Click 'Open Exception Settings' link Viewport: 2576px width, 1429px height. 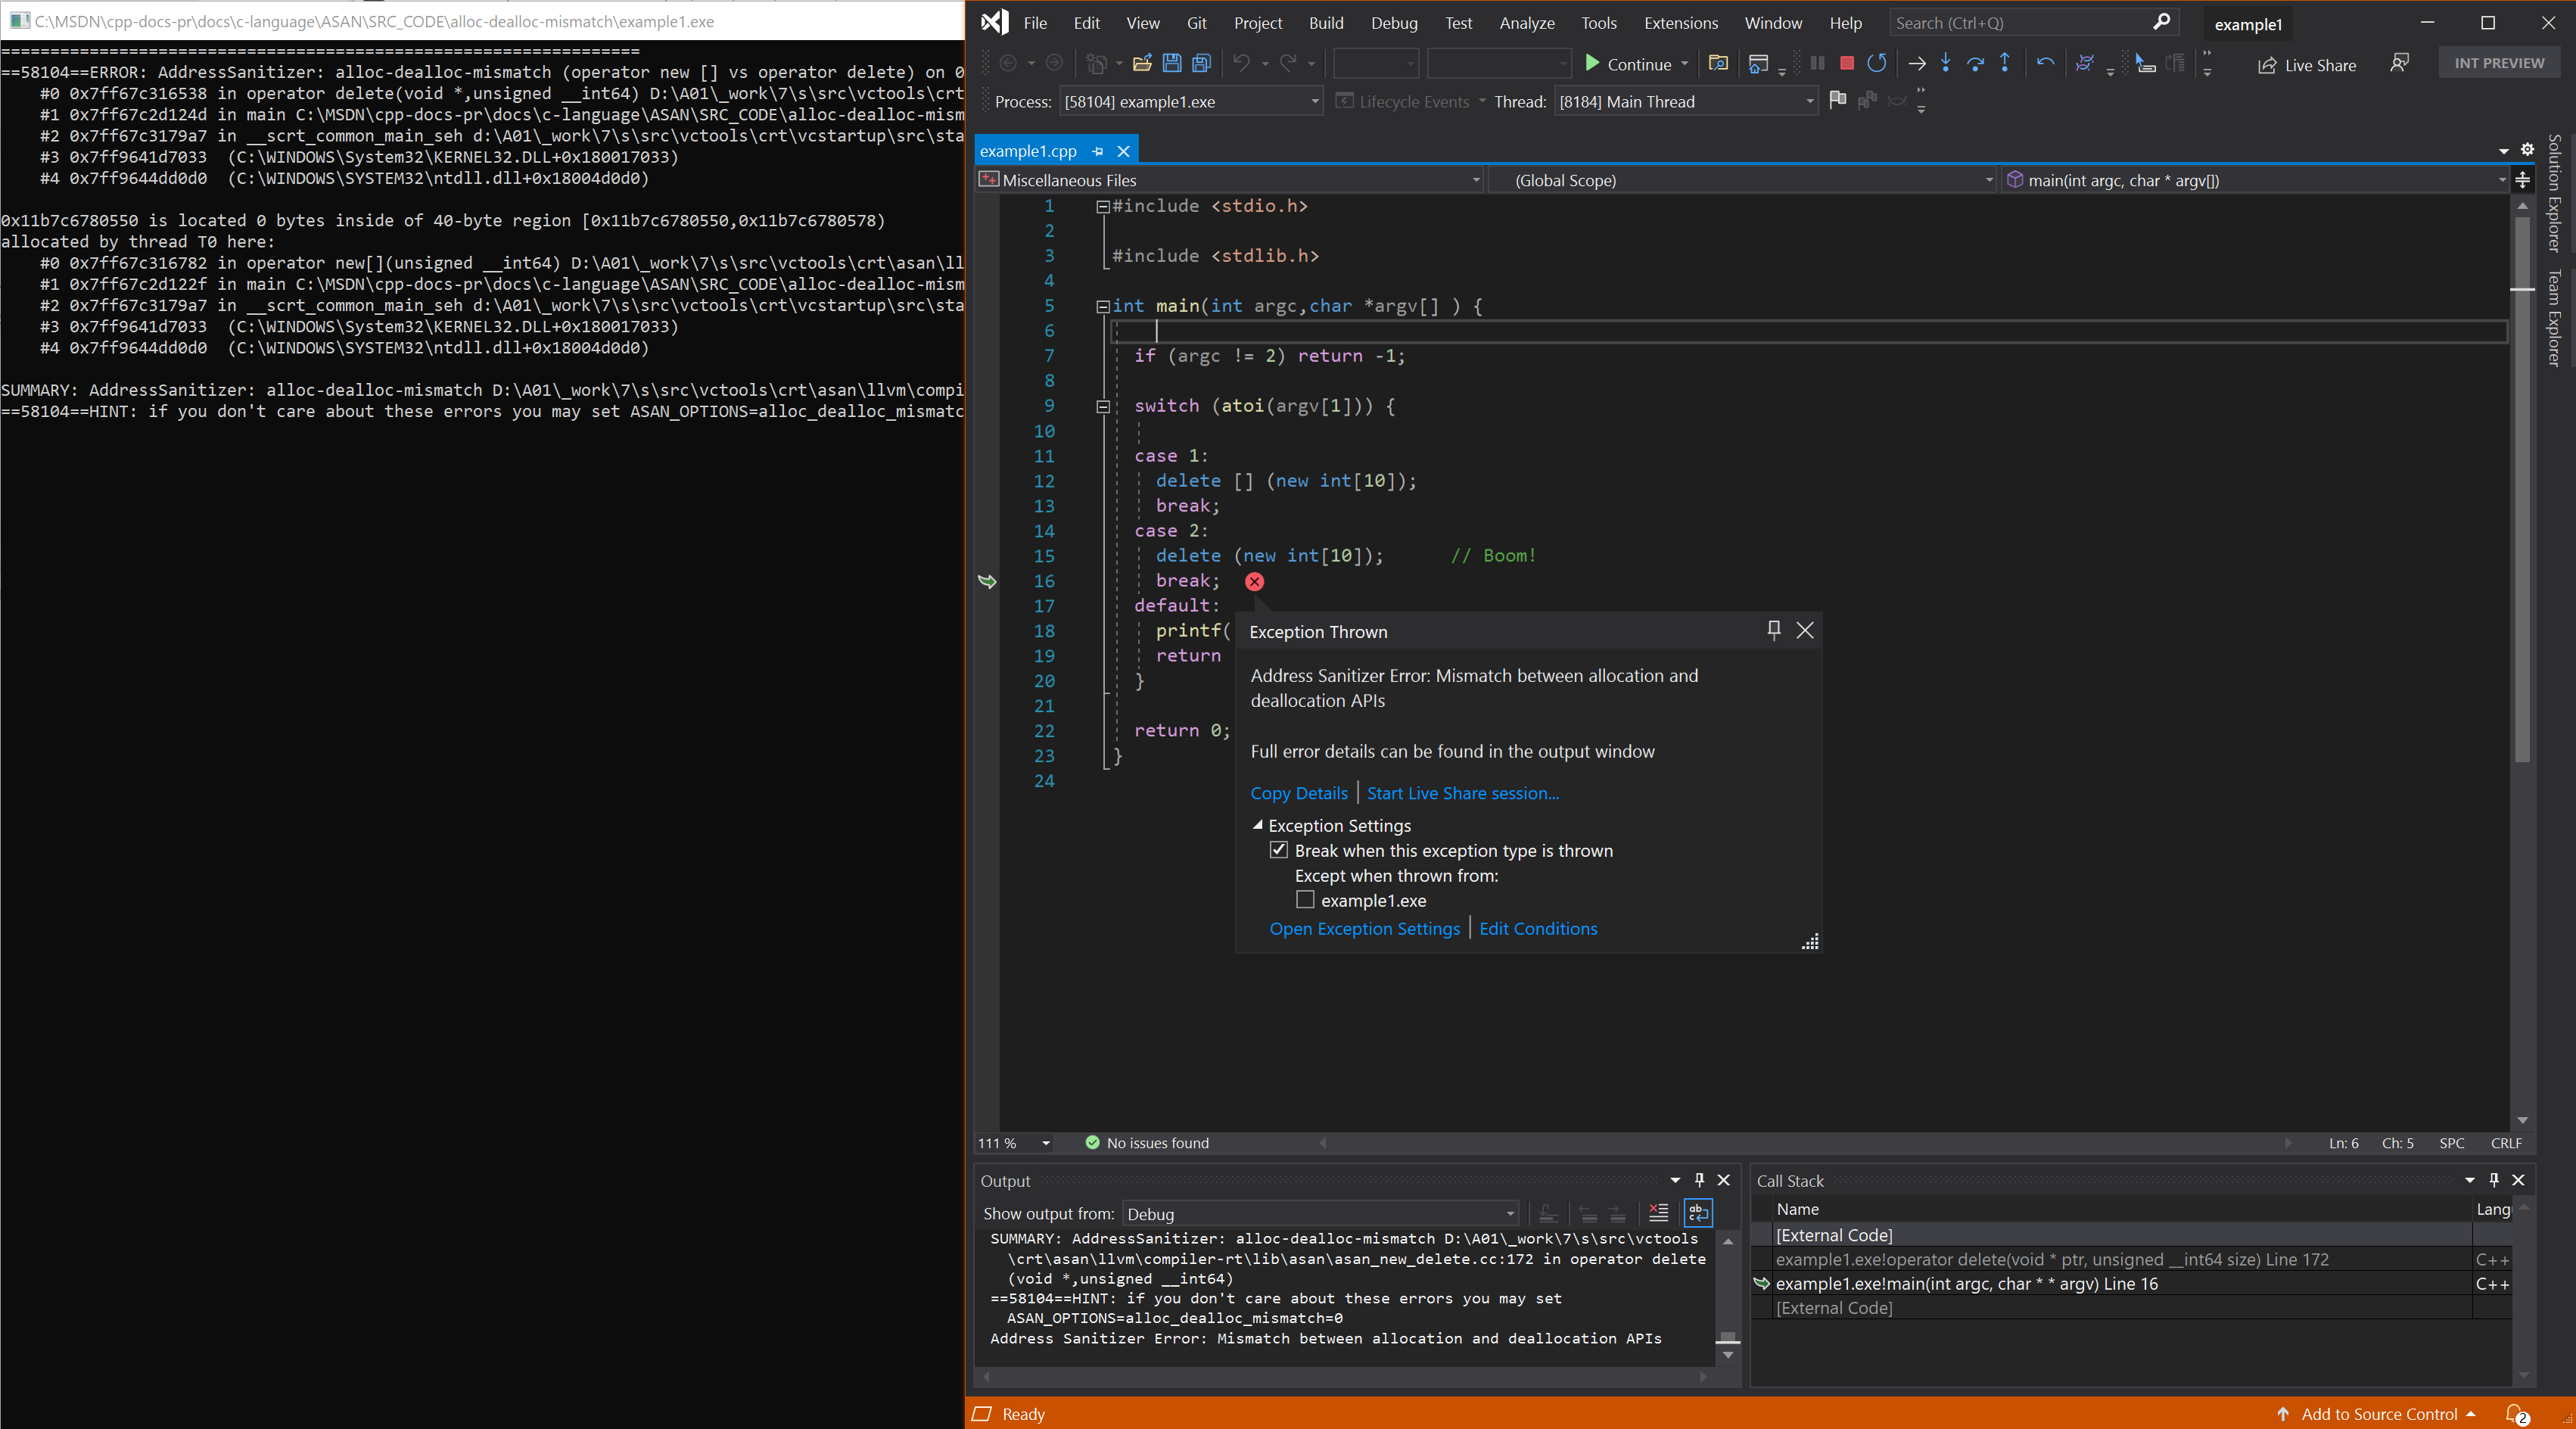[1364, 927]
